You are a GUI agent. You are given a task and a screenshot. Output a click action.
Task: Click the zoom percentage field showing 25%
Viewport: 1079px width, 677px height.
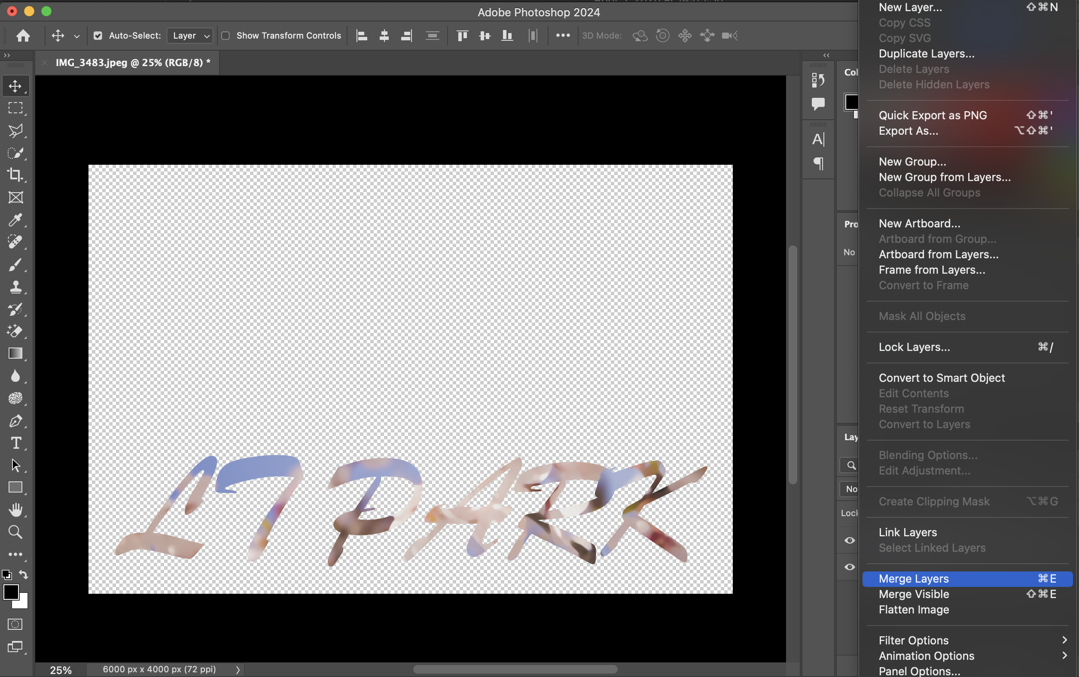tap(61, 670)
